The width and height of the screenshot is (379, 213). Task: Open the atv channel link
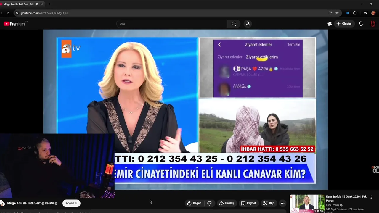tap(52, 203)
